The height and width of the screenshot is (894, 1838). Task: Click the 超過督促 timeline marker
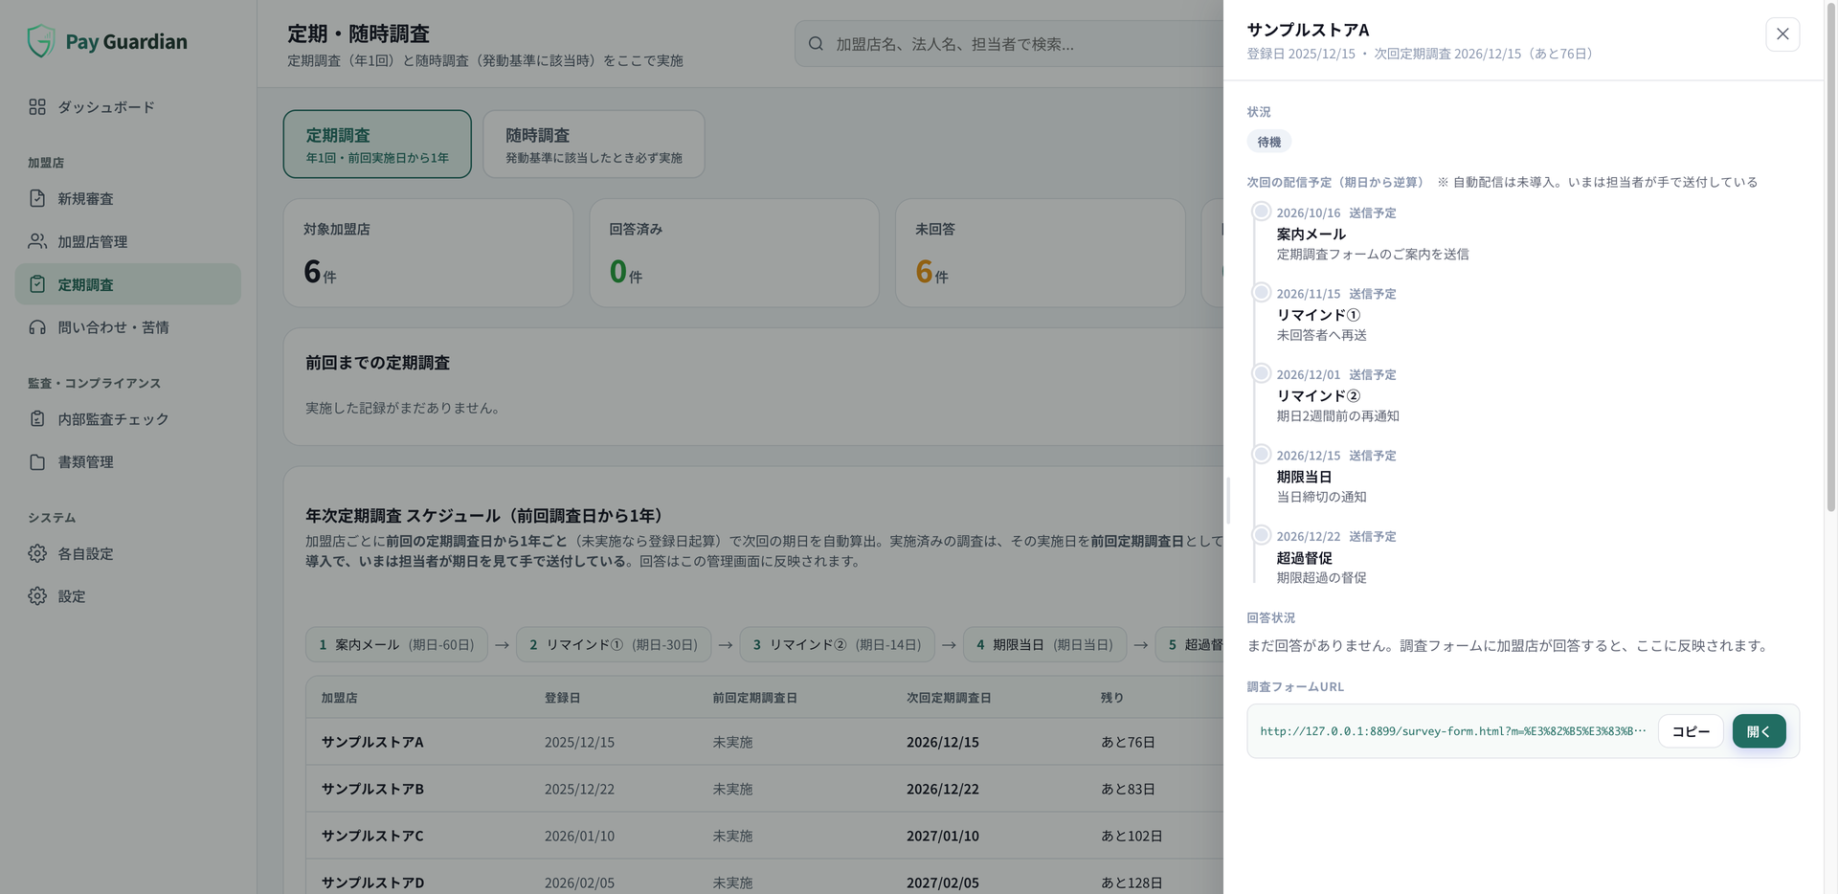click(x=1262, y=535)
